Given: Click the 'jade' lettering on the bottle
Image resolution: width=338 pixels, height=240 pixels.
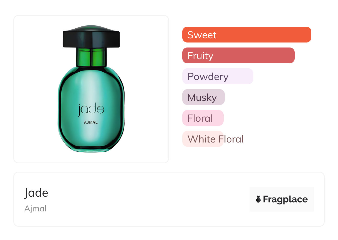Looking at the screenshot, I should (x=91, y=110).
